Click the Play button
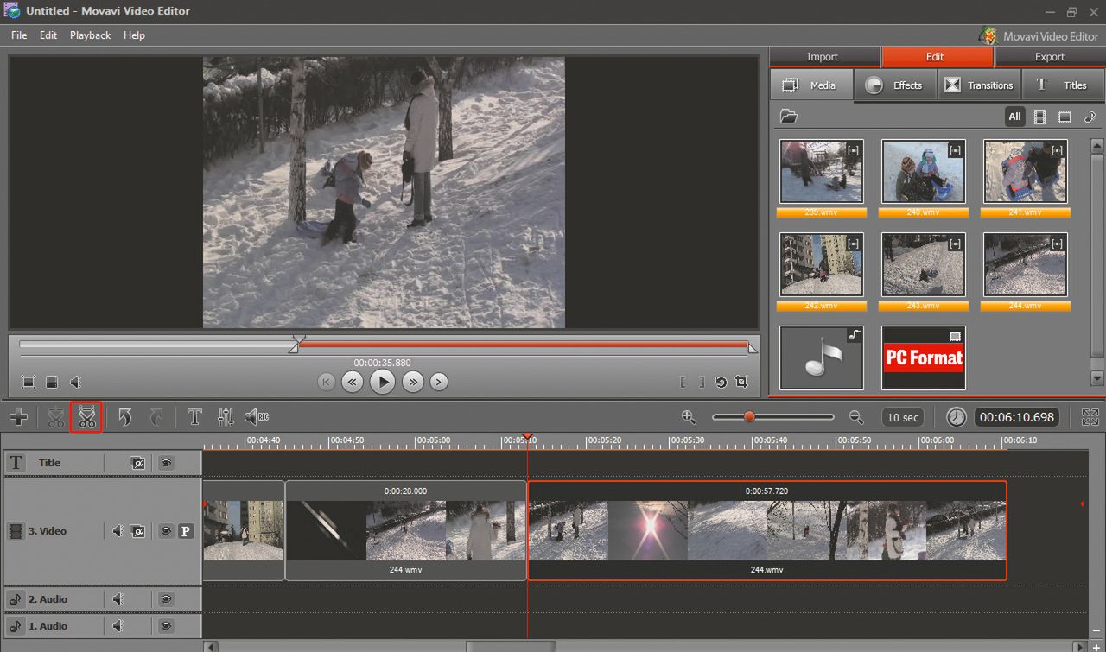Viewport: 1106px width, 652px height. coord(383,382)
